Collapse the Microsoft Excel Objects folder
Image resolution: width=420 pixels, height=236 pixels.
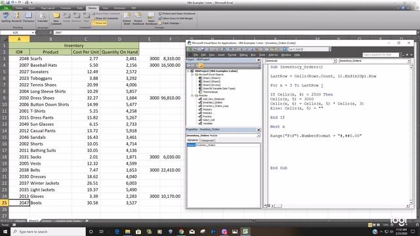click(192, 75)
